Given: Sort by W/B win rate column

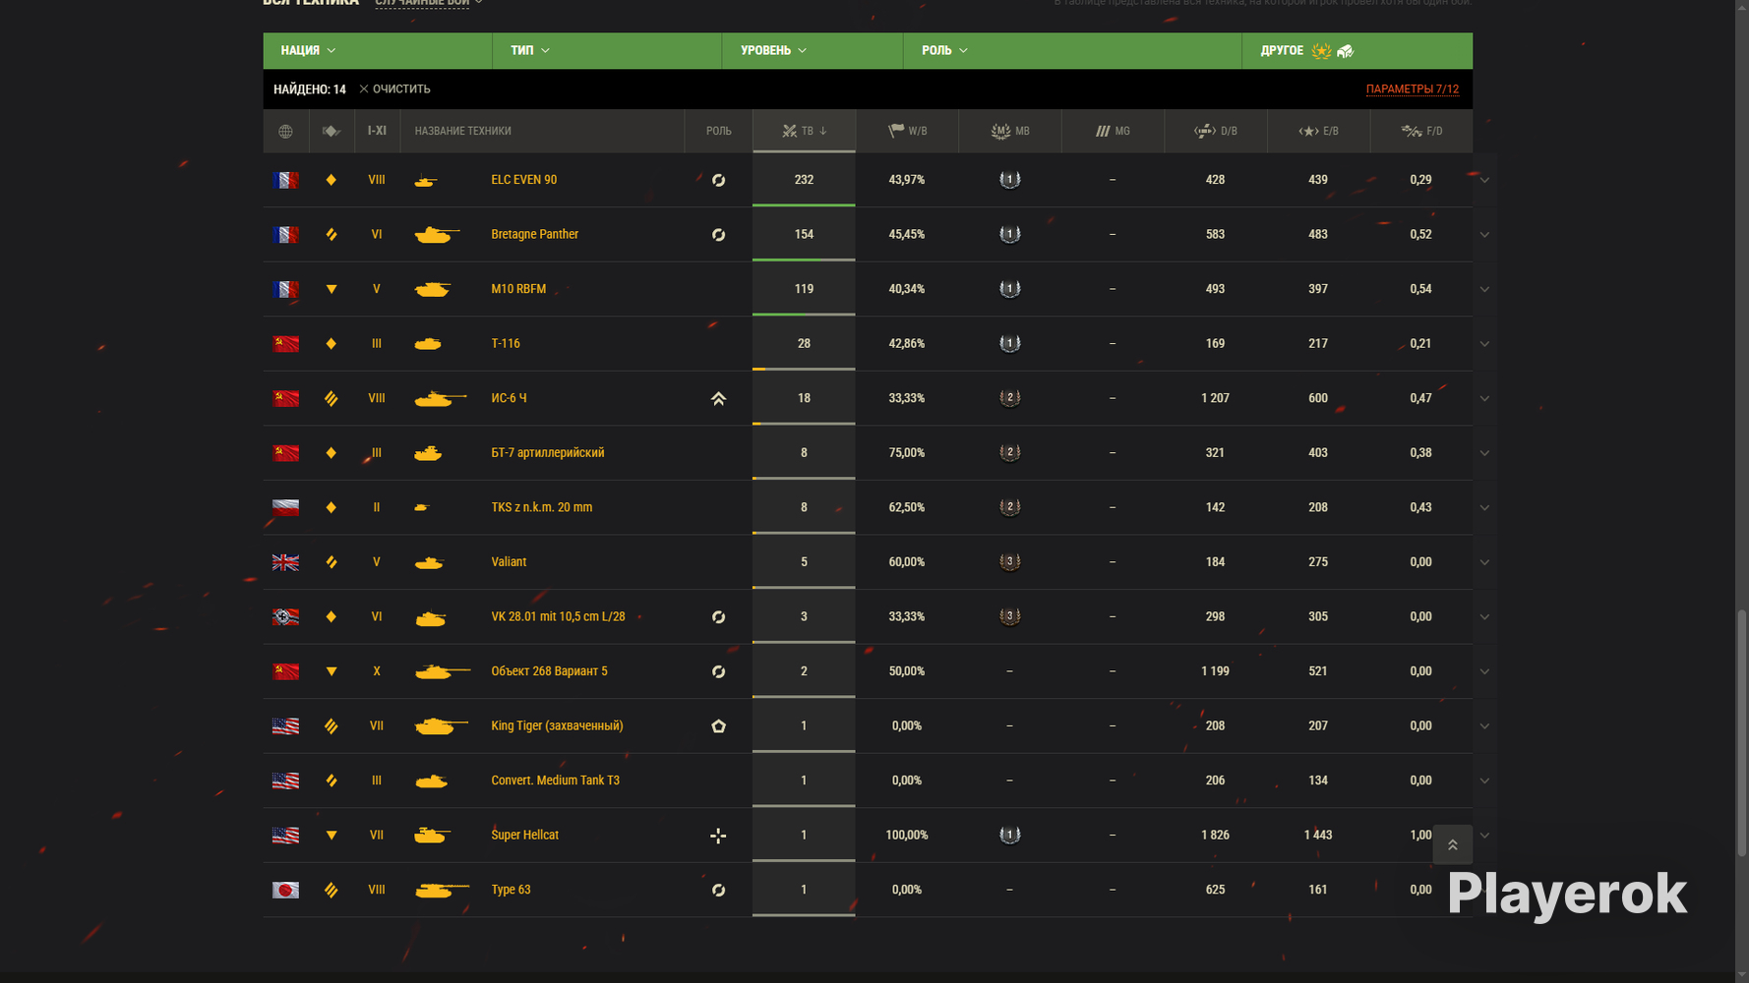Looking at the screenshot, I should pyautogui.click(x=907, y=131).
